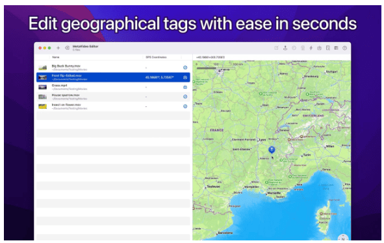Click save icon on Front flip-Edited row
The height and width of the screenshot is (243, 384).
pyautogui.click(x=185, y=77)
